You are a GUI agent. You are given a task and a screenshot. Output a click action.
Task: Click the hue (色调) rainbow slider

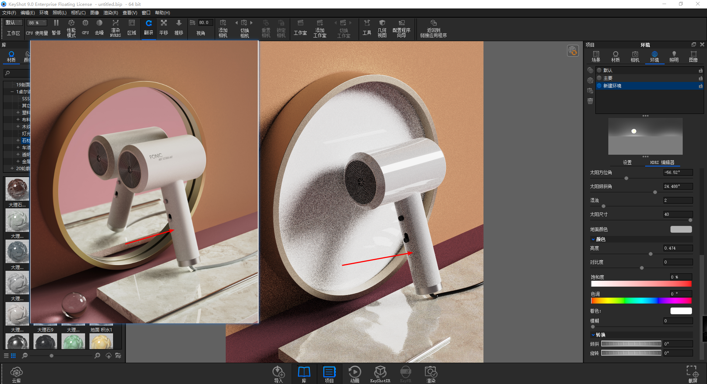click(641, 301)
